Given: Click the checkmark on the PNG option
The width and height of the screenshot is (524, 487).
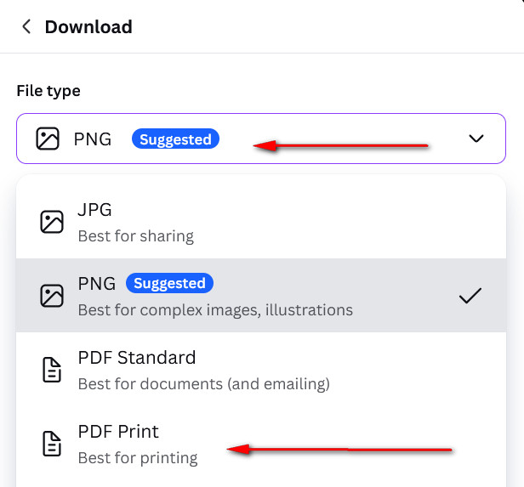Looking at the screenshot, I should (470, 296).
